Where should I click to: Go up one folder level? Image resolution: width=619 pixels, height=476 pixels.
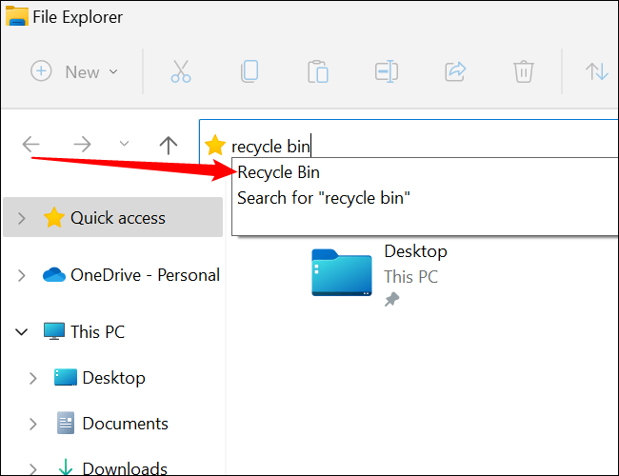coord(169,145)
